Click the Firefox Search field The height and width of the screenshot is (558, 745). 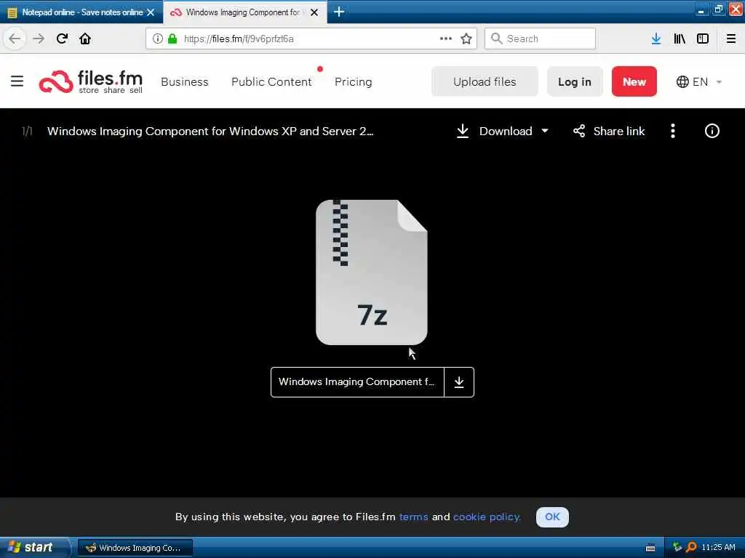click(540, 39)
